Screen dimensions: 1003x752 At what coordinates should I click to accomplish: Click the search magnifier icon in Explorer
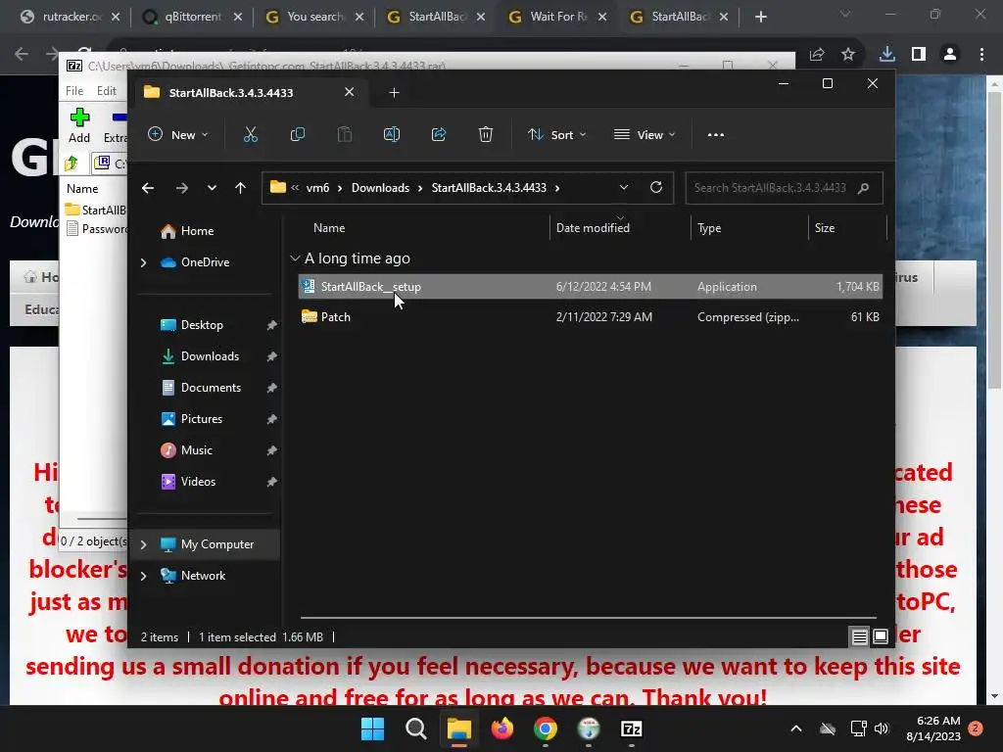(x=863, y=188)
